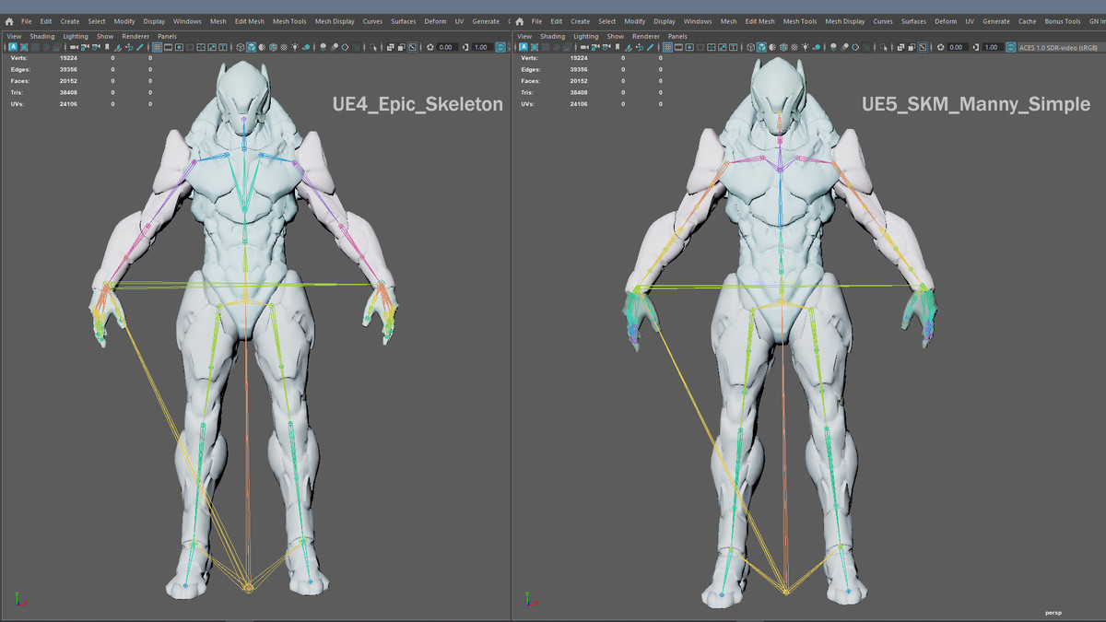
Task: Open Mesh Tools menu in UE4 window
Action: (x=289, y=21)
